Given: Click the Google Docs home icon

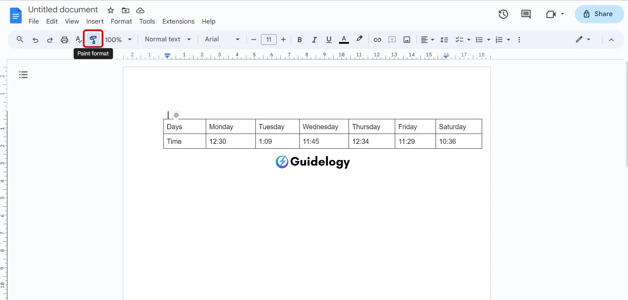Looking at the screenshot, I should [16, 16].
